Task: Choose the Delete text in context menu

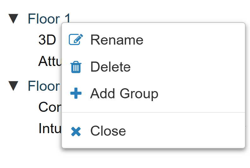Action: 110,67
